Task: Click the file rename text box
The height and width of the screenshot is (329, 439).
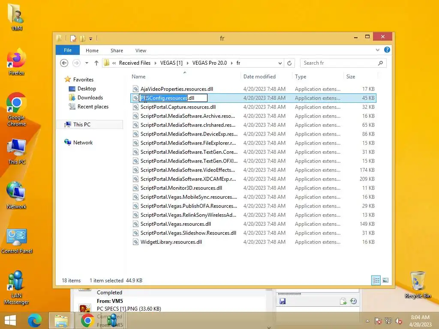Action: (173, 98)
